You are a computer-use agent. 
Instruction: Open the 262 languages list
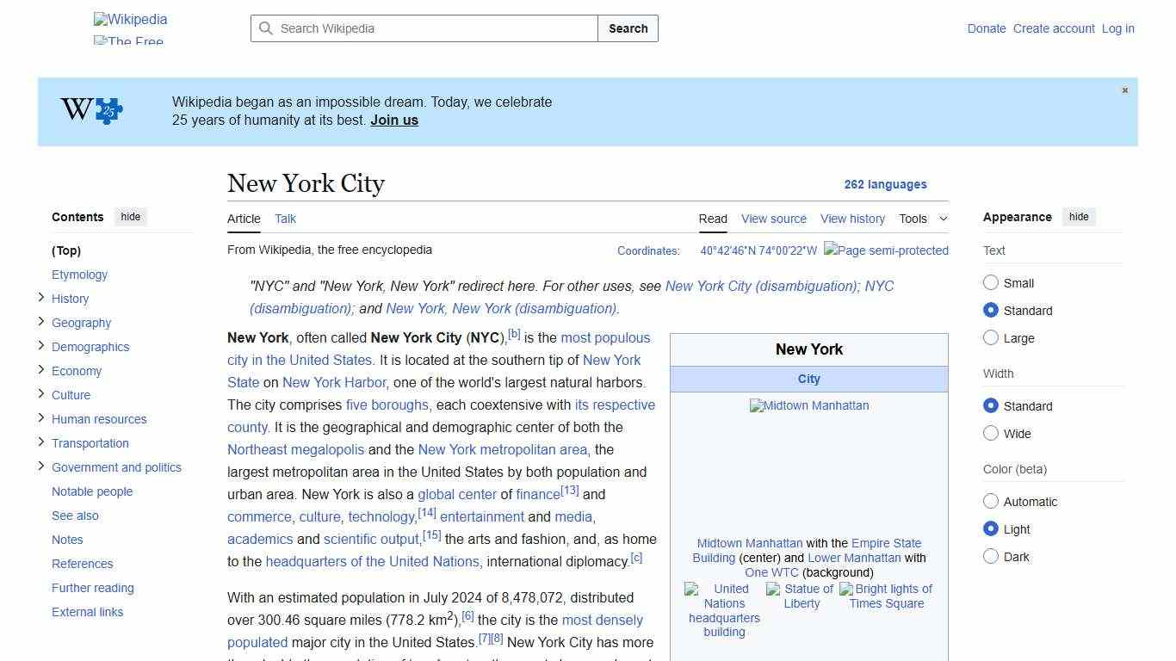pos(886,184)
